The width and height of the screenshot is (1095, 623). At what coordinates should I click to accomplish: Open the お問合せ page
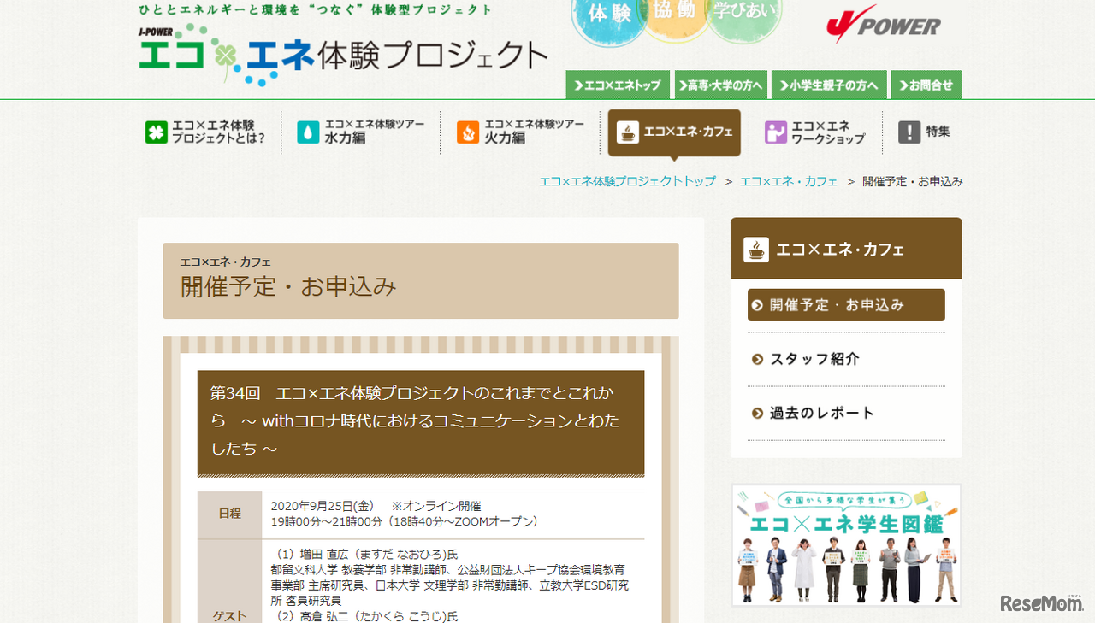(x=926, y=85)
